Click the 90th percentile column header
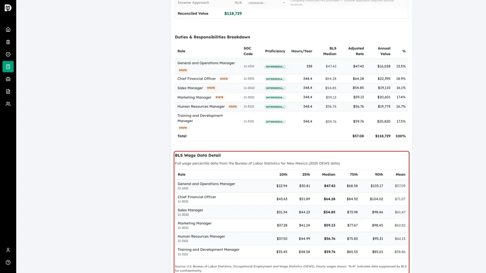Viewport: 486px width, 273px height. (379, 174)
